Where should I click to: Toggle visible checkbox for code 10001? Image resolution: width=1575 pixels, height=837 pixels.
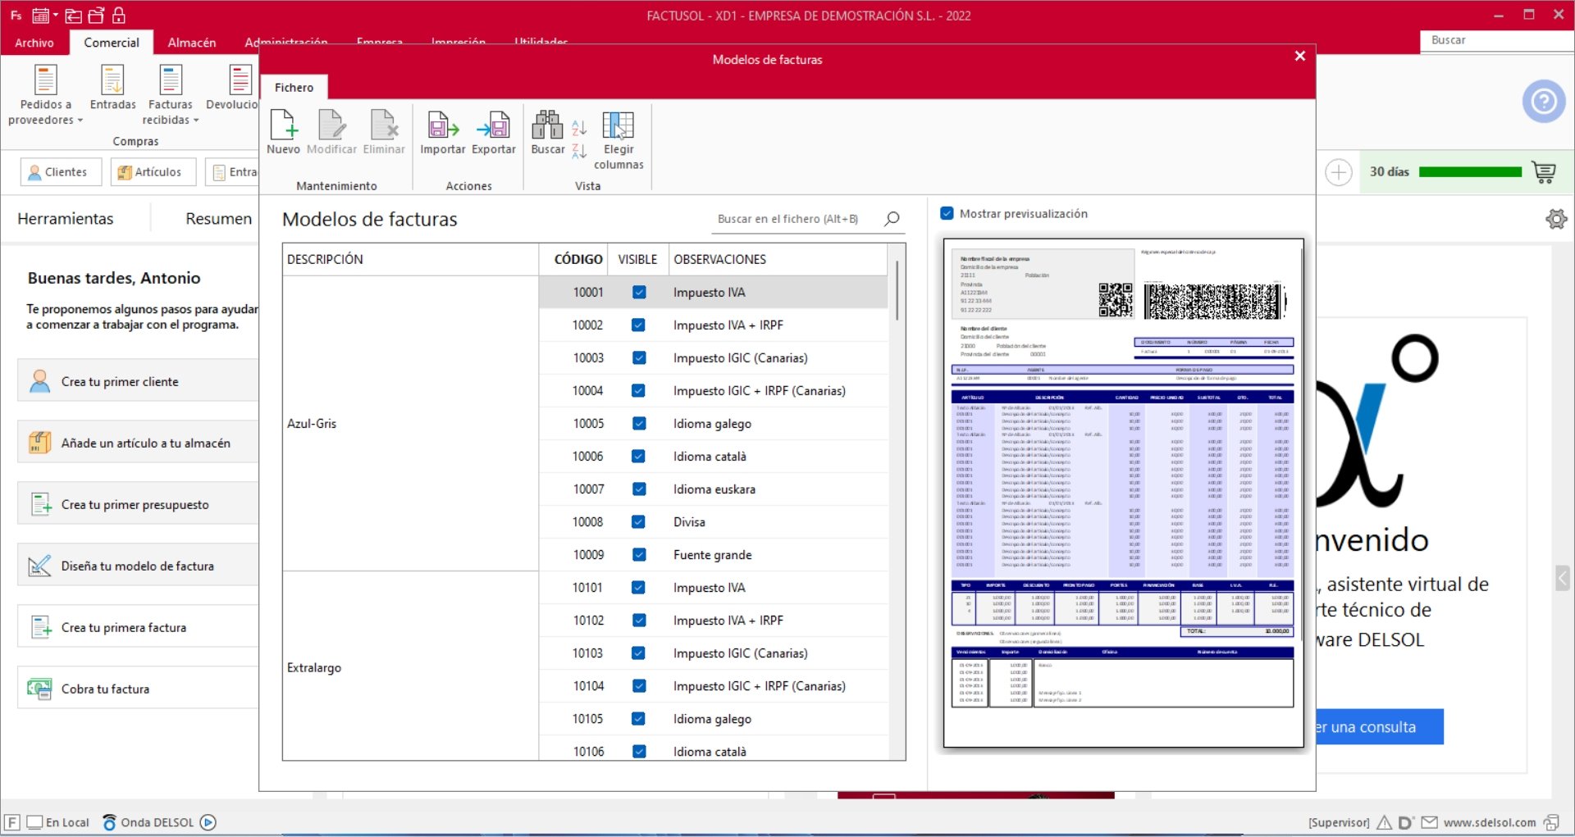[x=639, y=292]
